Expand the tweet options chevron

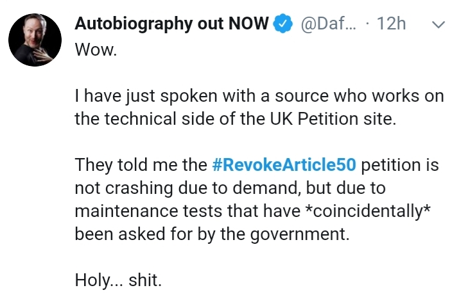click(x=438, y=24)
